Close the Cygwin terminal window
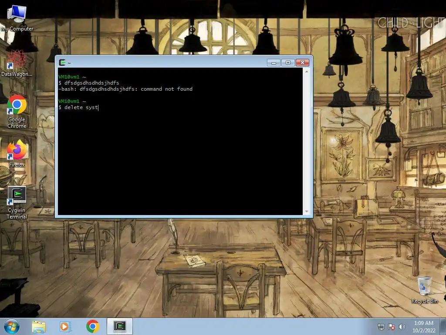The image size is (446, 335). pyautogui.click(x=302, y=63)
